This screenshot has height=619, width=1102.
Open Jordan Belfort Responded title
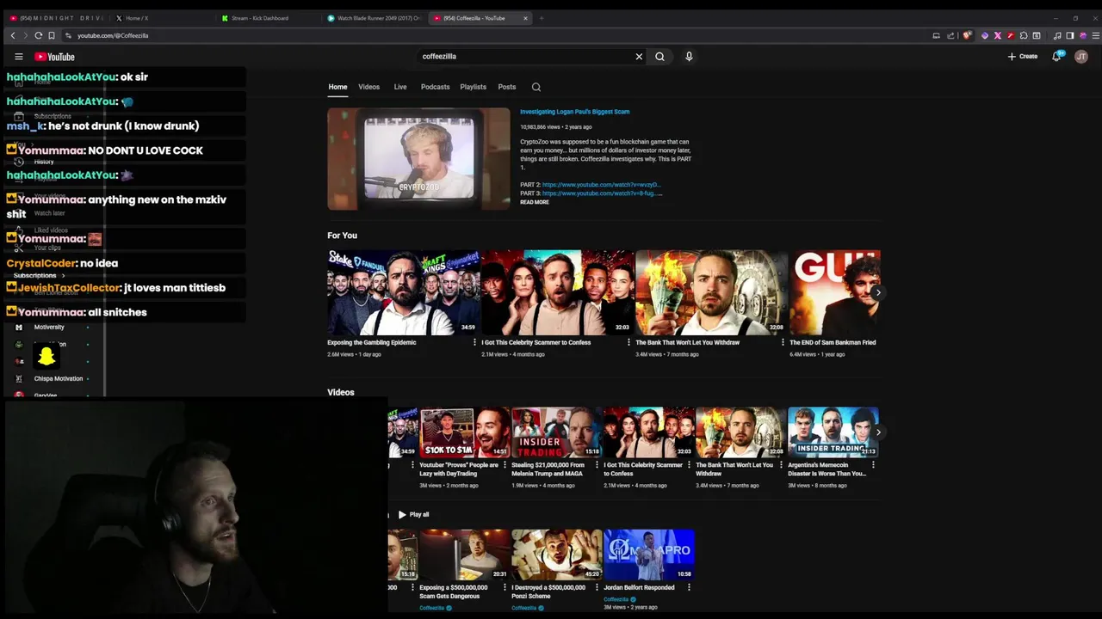point(639,588)
